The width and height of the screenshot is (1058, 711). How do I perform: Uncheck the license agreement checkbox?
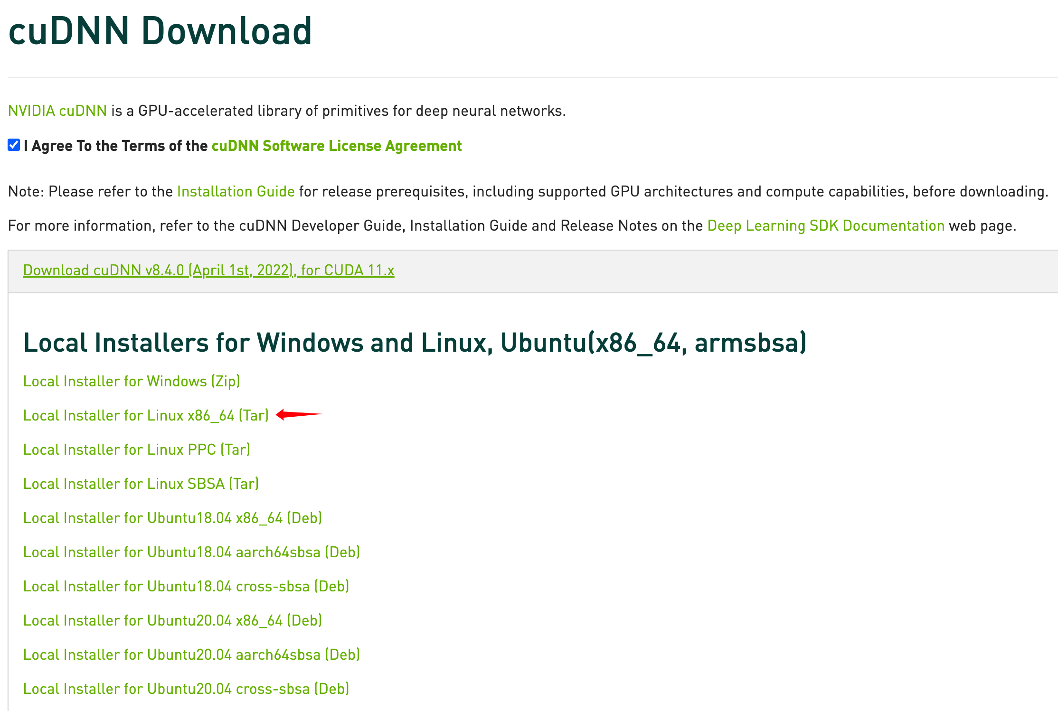pyautogui.click(x=14, y=145)
